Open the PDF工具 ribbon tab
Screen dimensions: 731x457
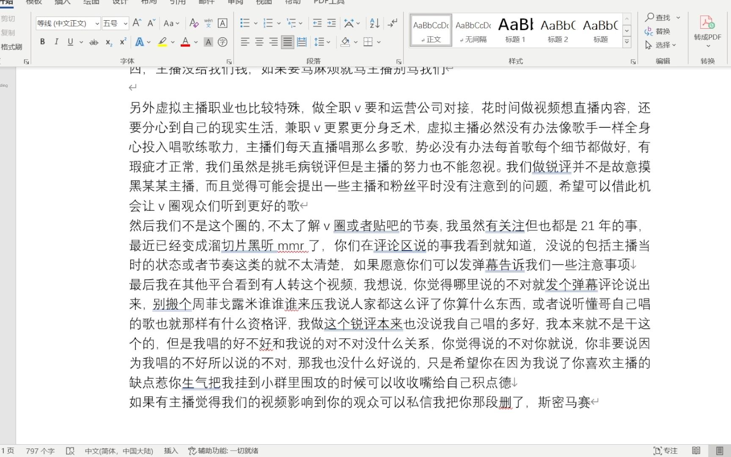(329, 2)
